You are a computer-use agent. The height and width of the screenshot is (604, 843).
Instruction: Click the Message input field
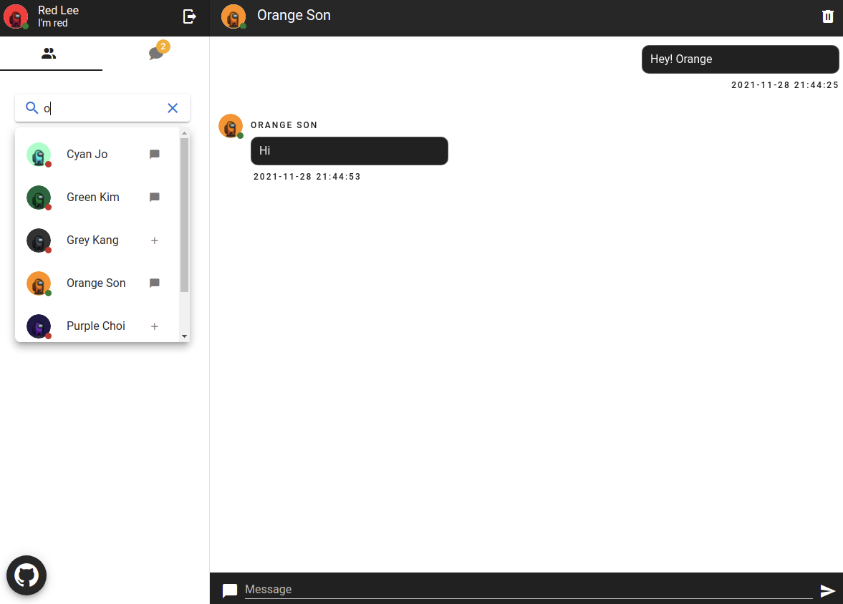click(x=529, y=590)
